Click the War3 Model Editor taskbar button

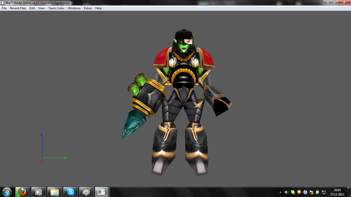(x=102, y=192)
